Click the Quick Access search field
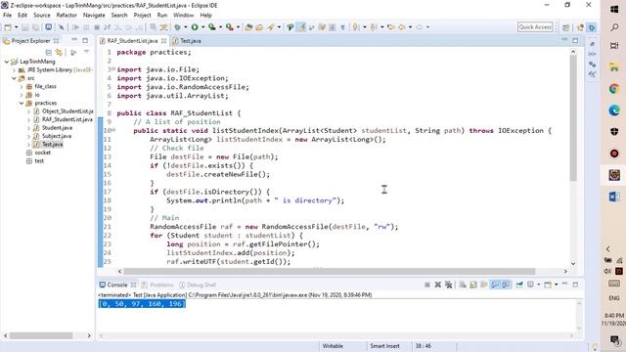 (x=535, y=26)
